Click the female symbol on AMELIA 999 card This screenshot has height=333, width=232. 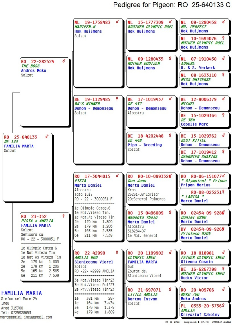tap(117, 253)
